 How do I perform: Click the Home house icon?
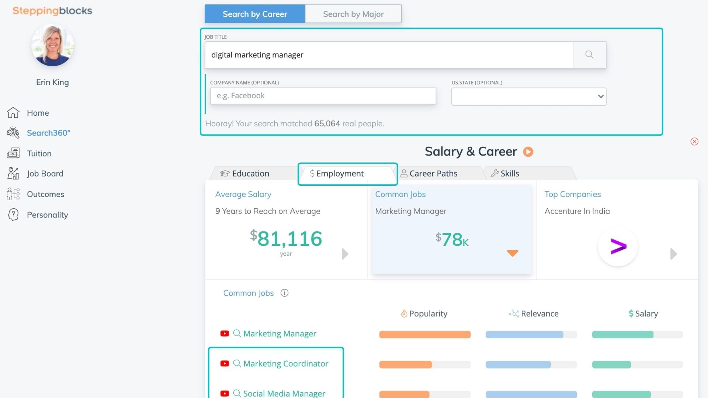13,113
